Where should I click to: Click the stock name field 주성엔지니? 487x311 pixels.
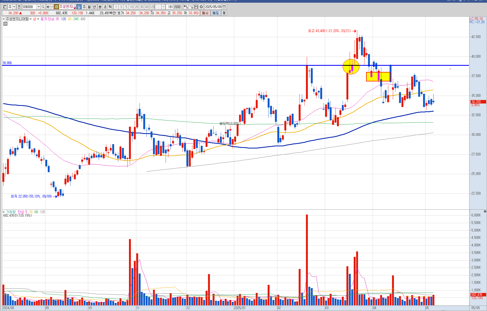click(x=67, y=7)
